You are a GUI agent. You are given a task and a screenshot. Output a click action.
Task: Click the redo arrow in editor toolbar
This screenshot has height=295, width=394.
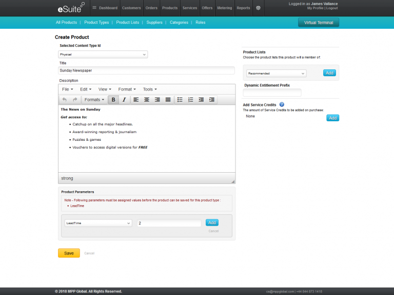75,100
